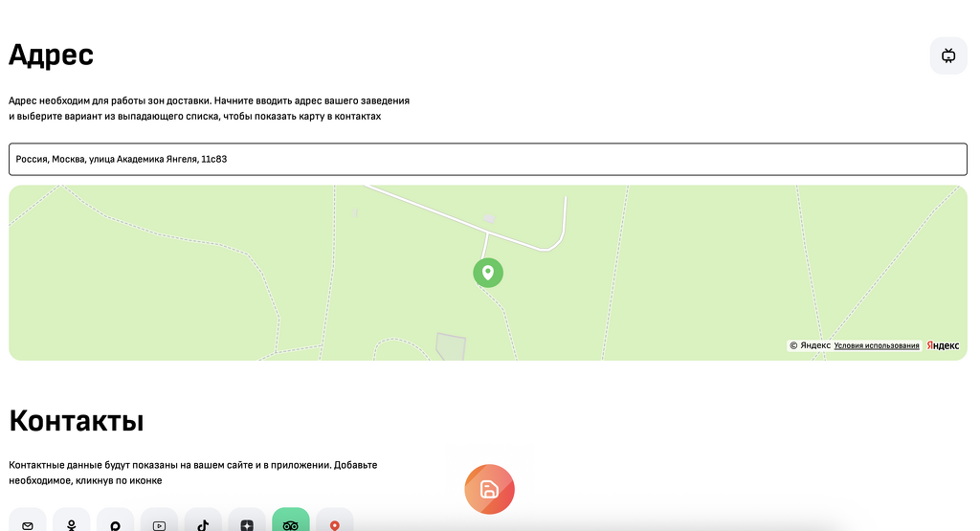This screenshot has height=531, width=980.
Task: Select the TikTok contact icon
Action: click(x=203, y=524)
